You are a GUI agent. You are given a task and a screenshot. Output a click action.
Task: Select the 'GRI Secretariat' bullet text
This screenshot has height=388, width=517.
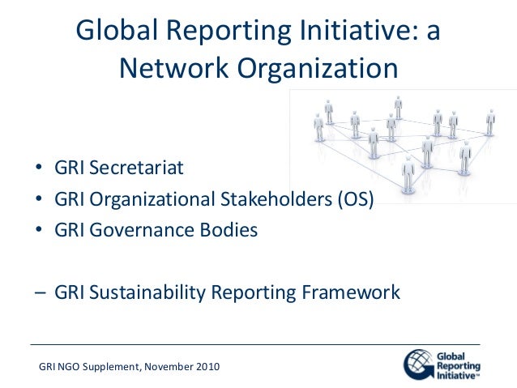pyautogui.click(x=119, y=168)
